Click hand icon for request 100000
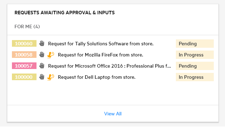 42,77
